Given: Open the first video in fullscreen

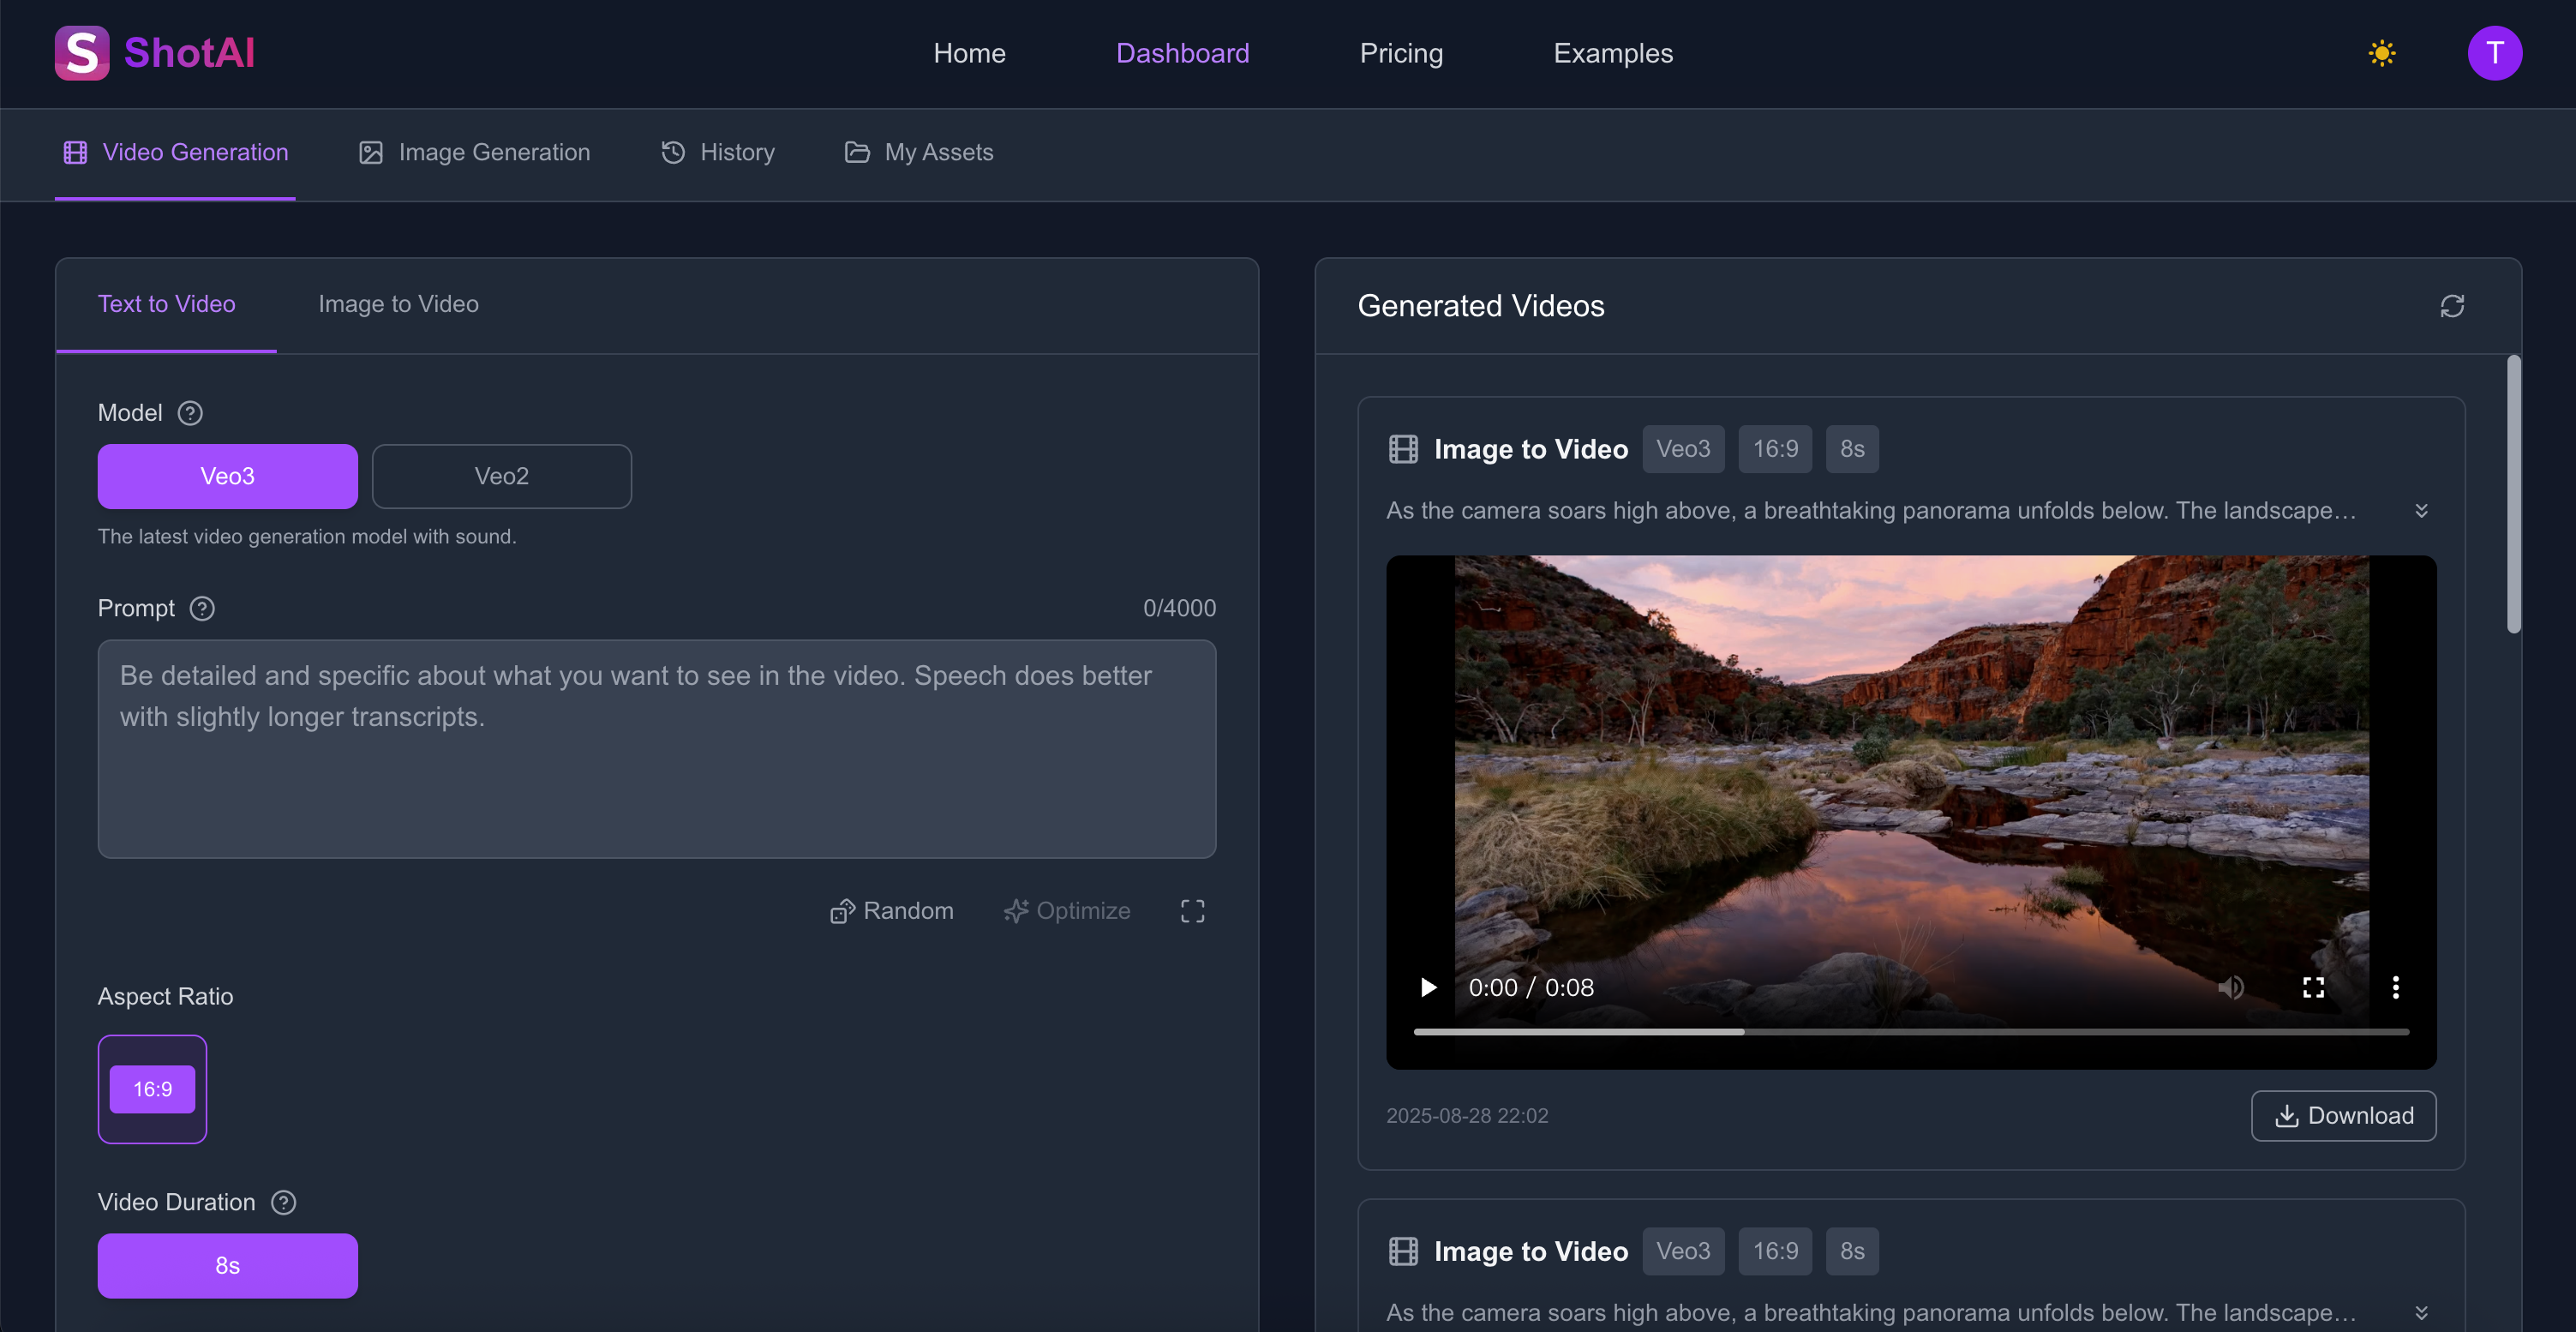Looking at the screenshot, I should tap(2313, 988).
